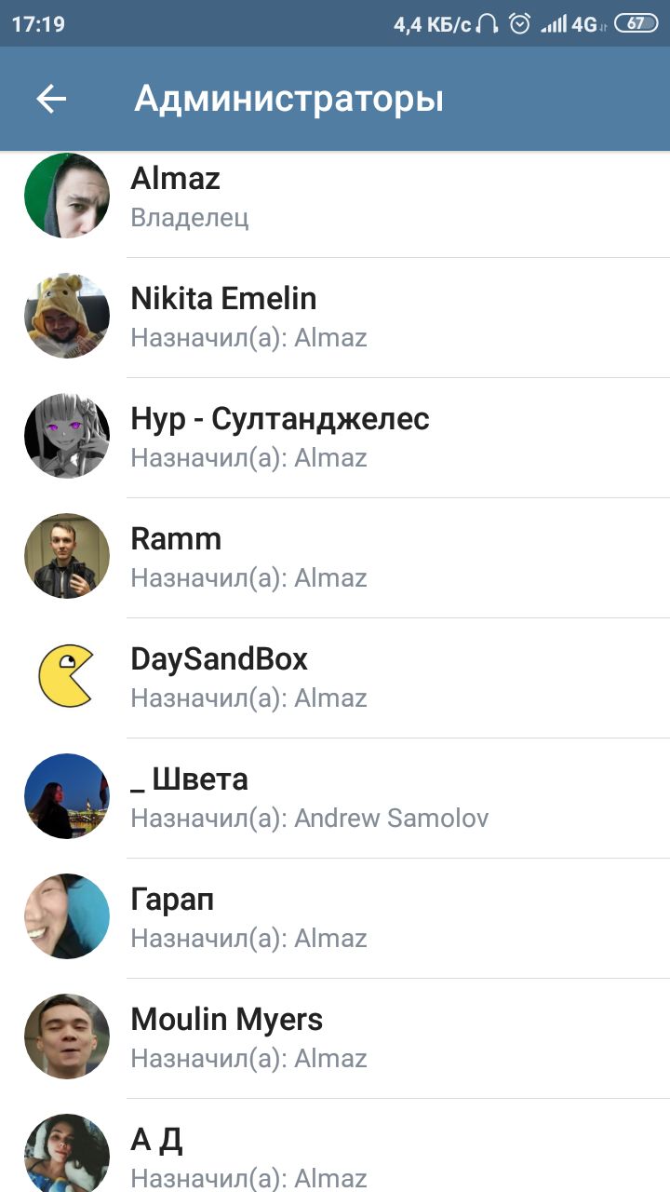This screenshot has width=670, height=1192.
Task: Tap Гарап's smiling avatar
Action: pos(67,916)
